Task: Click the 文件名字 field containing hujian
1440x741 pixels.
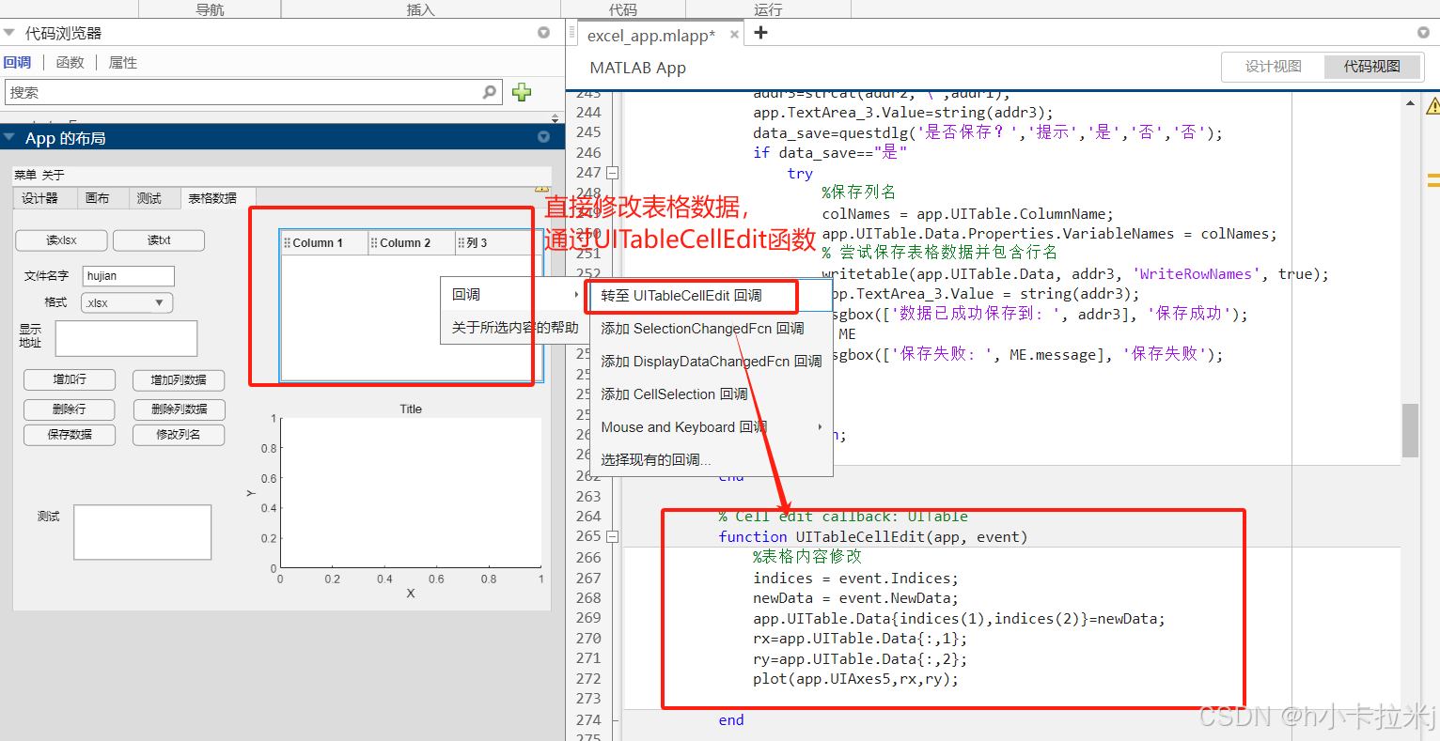Action: coord(129,276)
